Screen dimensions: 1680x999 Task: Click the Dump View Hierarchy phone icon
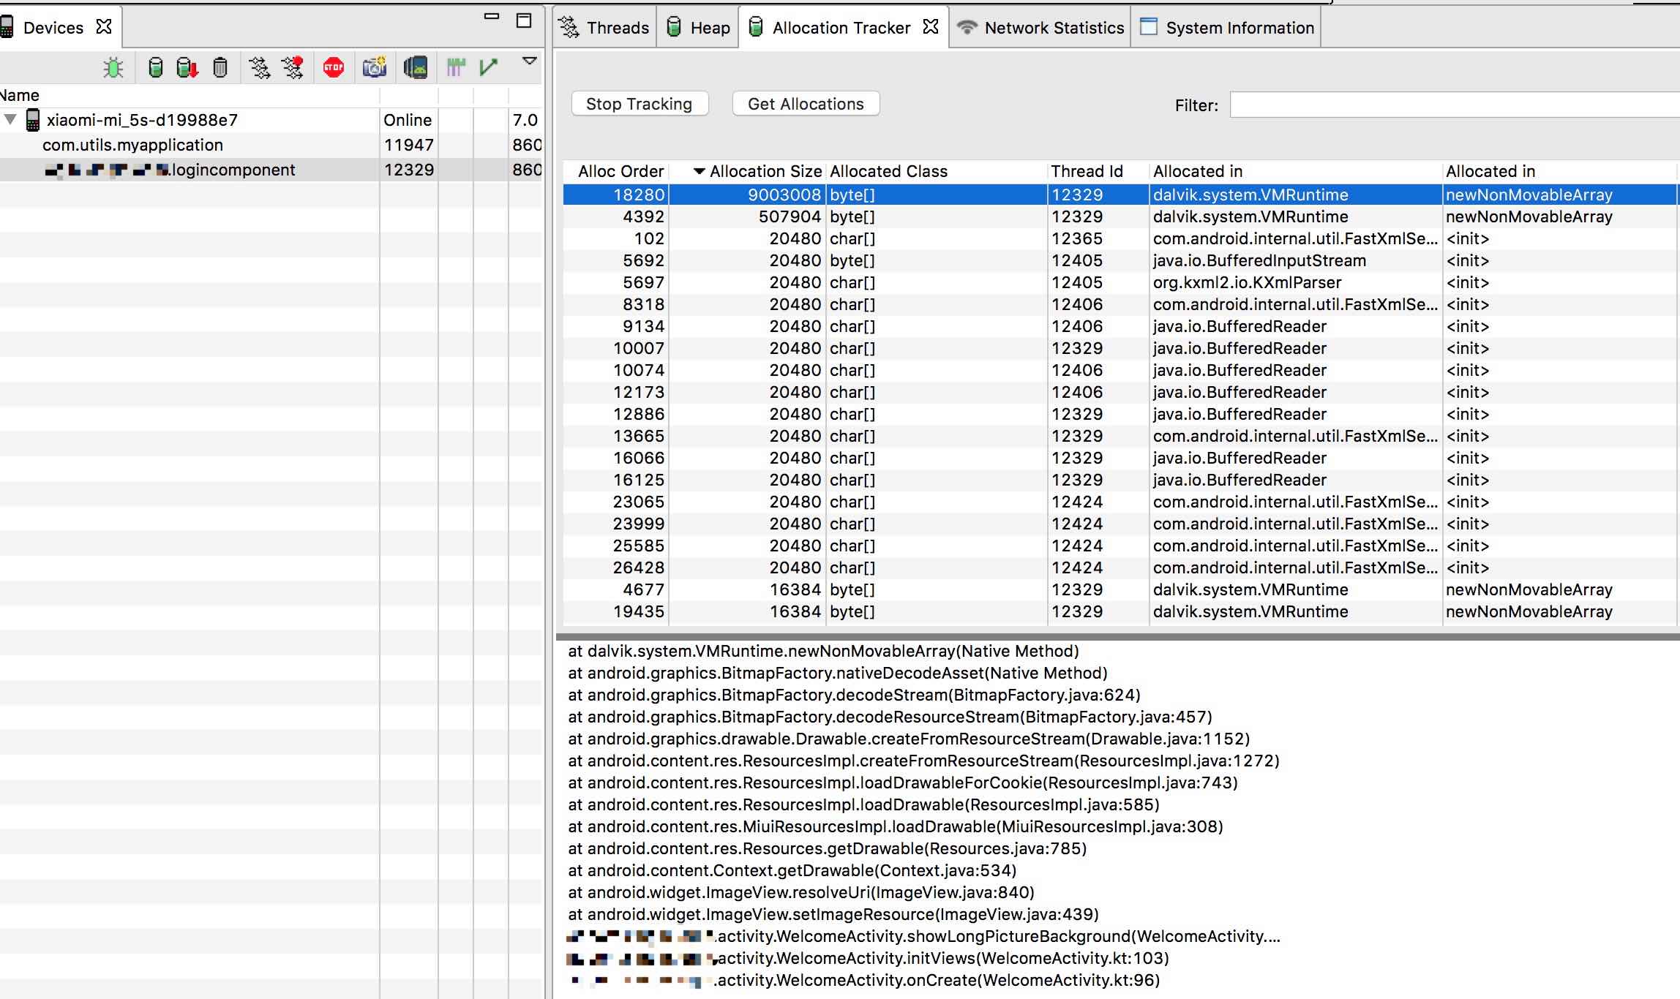[x=416, y=68]
